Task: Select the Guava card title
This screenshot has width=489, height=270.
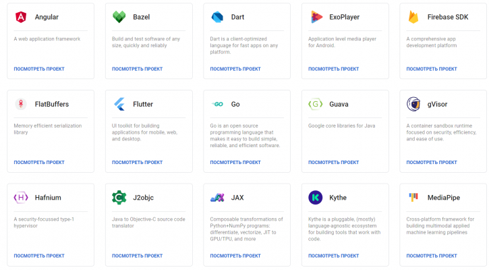Action: coord(339,104)
